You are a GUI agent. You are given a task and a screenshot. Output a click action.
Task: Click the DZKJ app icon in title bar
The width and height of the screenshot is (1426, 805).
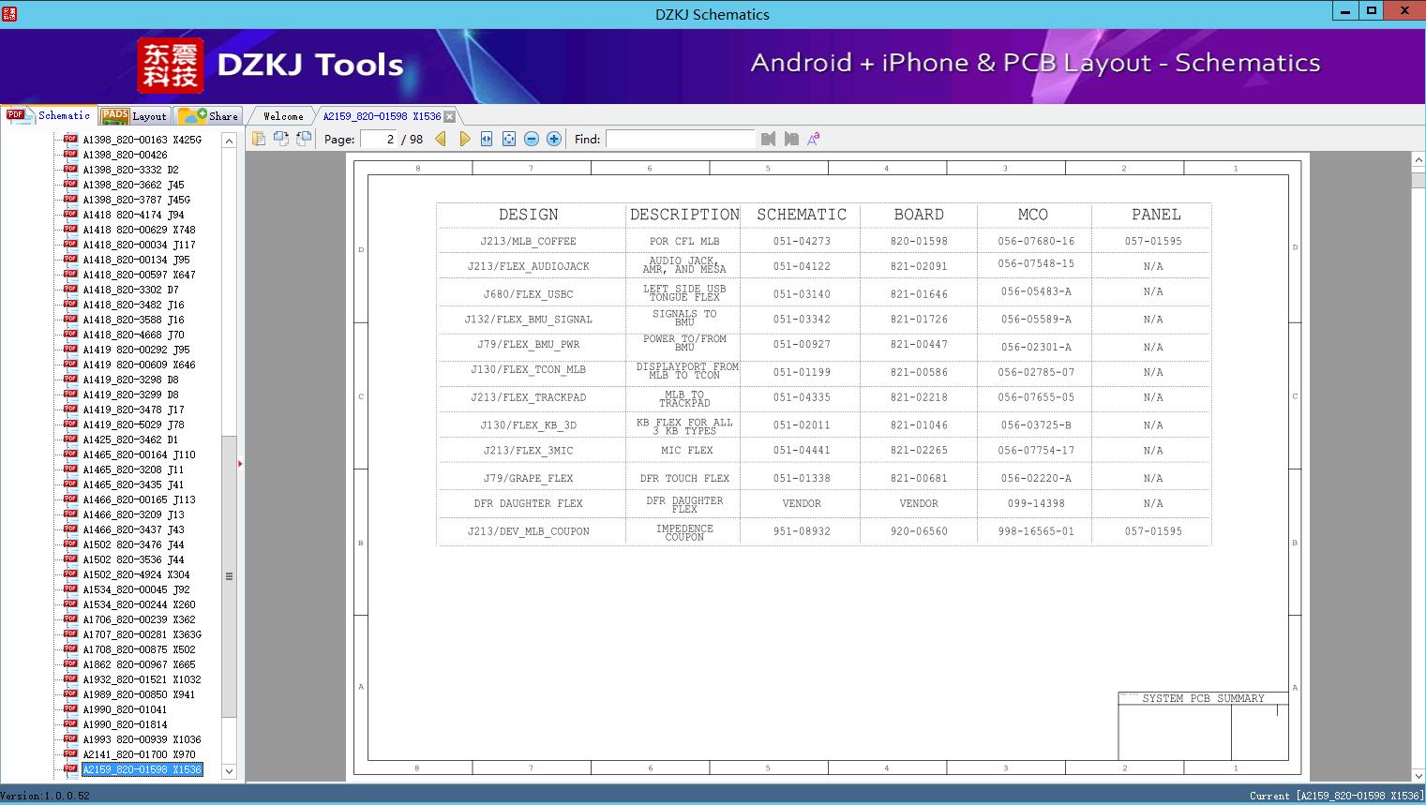click(9, 13)
